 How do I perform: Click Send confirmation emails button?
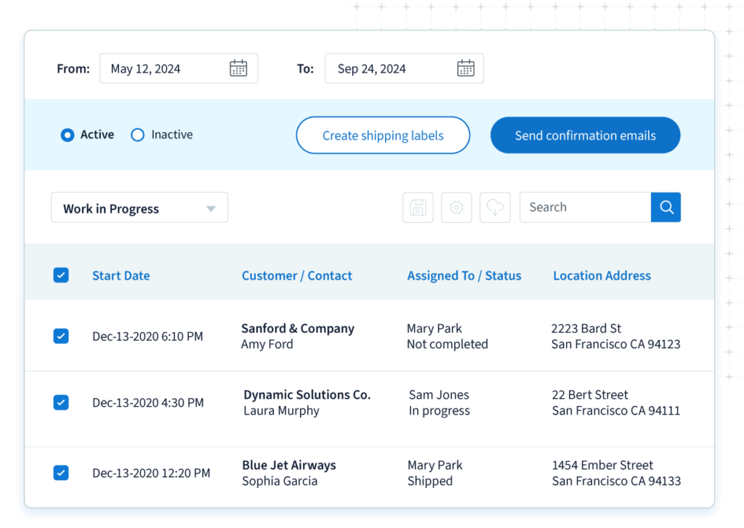(x=585, y=136)
